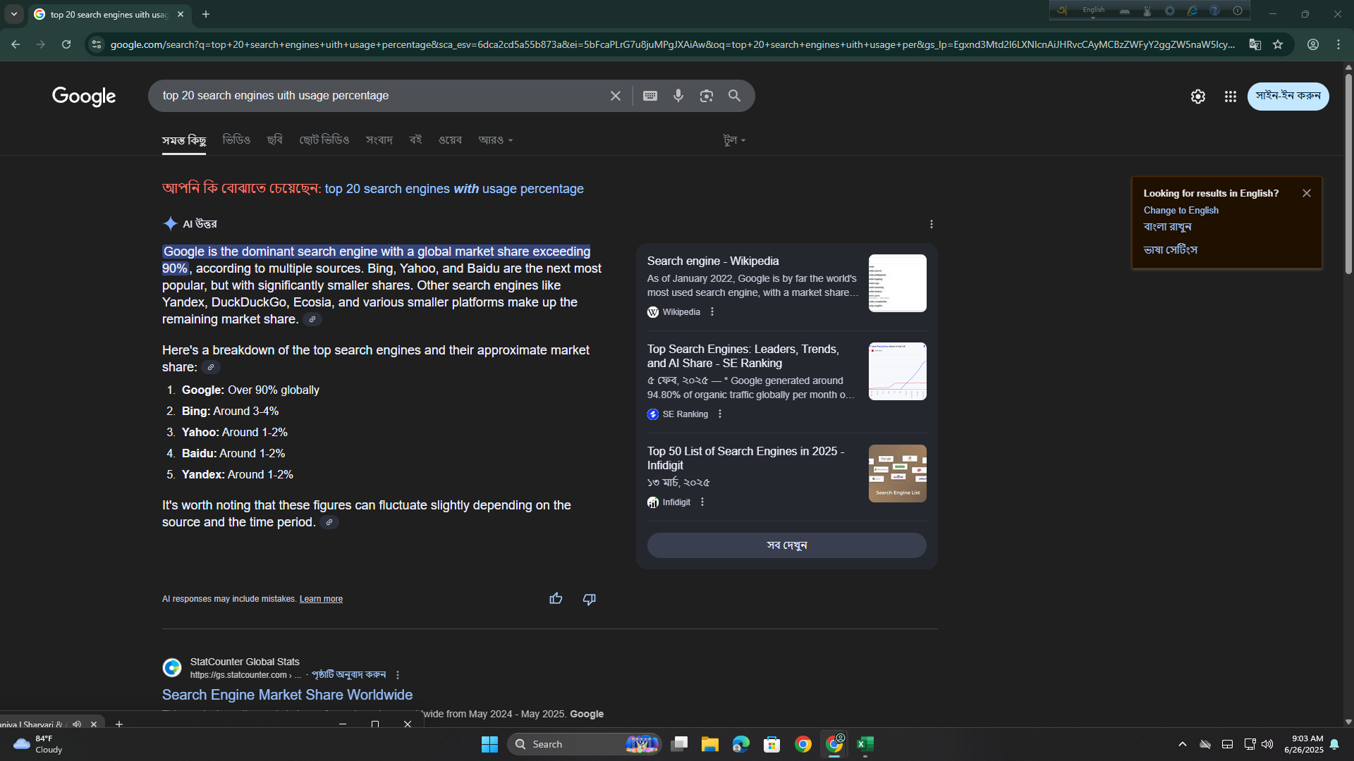Open Search Engine Market Share Worldwide result
Viewport: 1354px width, 761px height.
[287, 695]
